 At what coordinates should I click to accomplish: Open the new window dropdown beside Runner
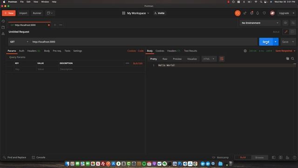(x=50, y=13)
